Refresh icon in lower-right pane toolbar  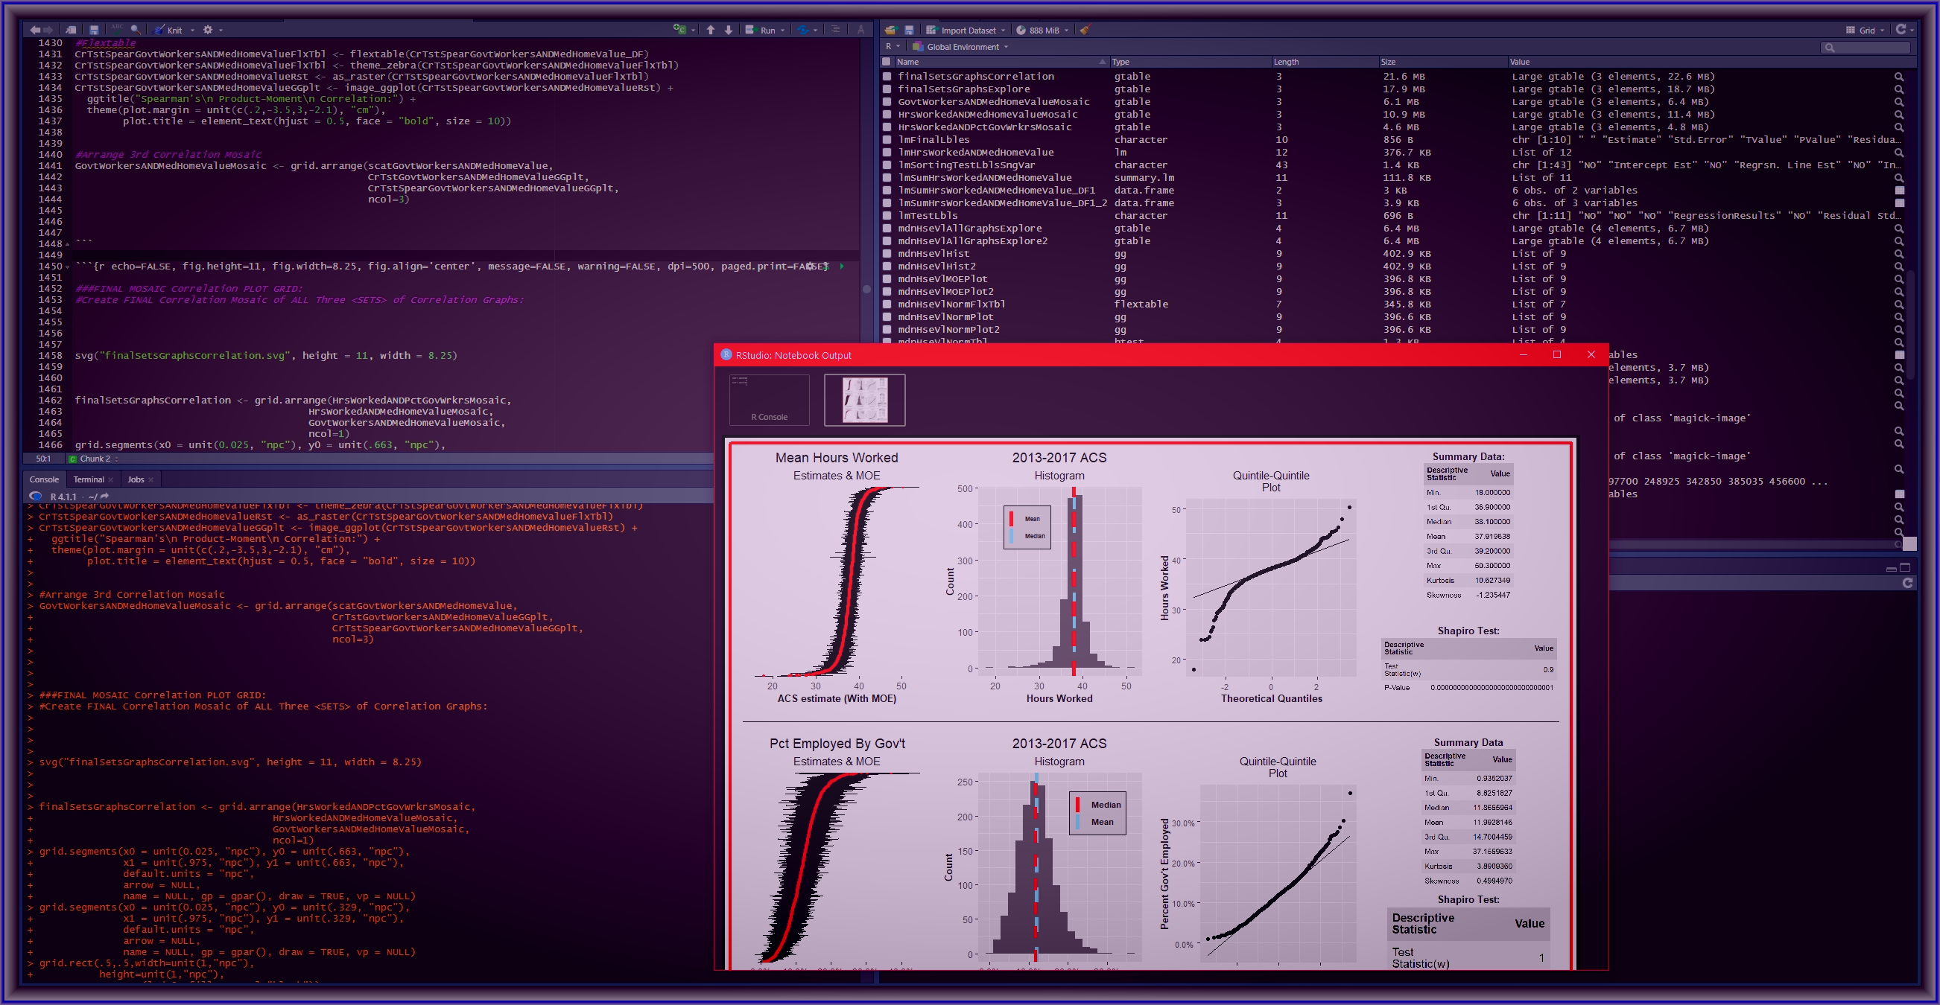(x=1907, y=584)
